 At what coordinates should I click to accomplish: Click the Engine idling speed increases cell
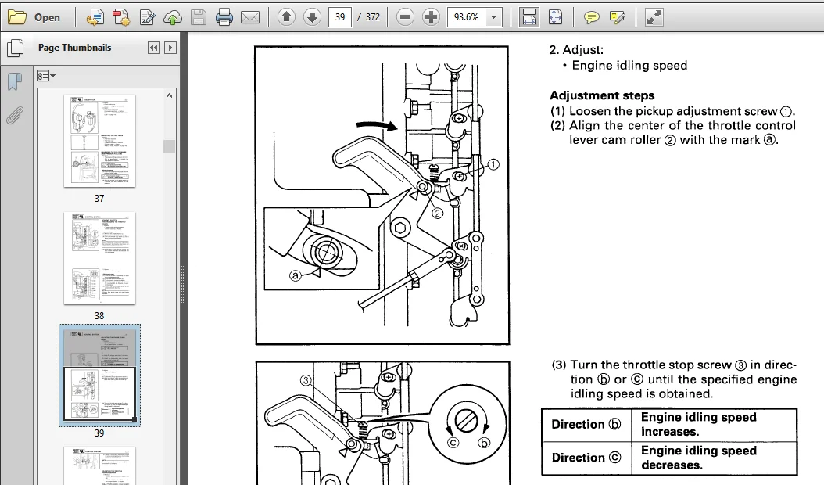click(x=714, y=425)
